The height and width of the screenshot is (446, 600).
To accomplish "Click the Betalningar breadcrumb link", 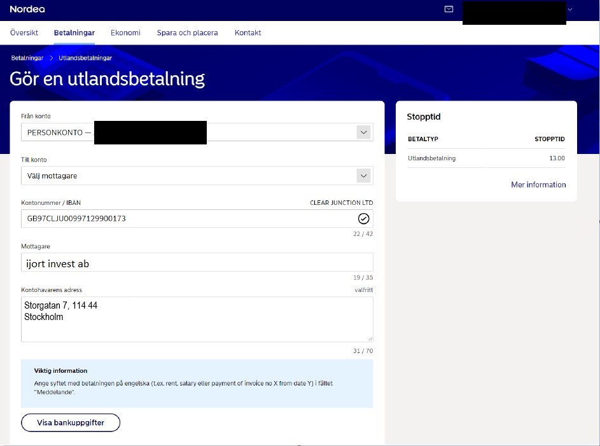I will pos(27,58).
